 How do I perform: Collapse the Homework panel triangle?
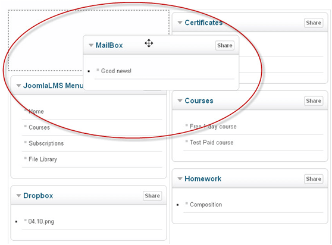click(x=180, y=179)
